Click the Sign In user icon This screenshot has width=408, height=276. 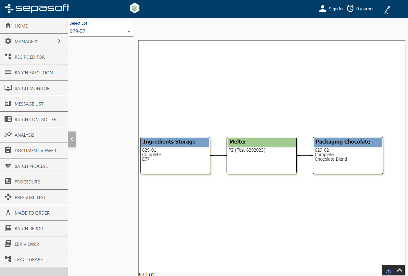[322, 9]
